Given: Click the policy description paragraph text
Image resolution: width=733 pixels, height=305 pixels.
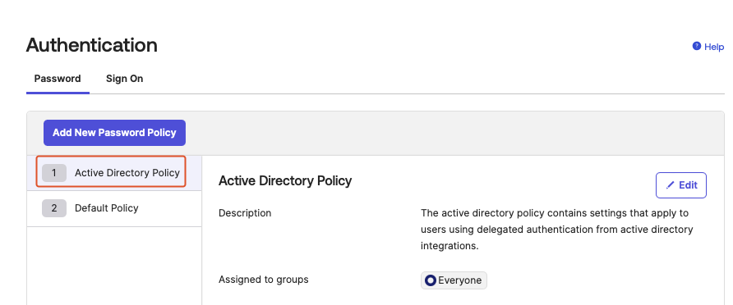Looking at the screenshot, I should click(x=557, y=230).
